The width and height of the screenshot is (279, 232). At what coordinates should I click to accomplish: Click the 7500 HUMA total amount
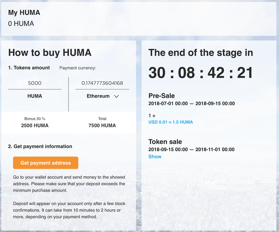102,125
